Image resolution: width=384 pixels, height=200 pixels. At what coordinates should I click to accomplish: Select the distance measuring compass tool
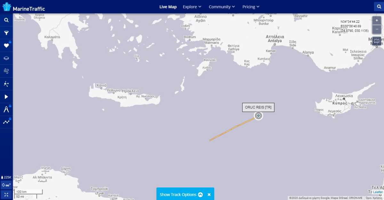click(x=6, y=109)
